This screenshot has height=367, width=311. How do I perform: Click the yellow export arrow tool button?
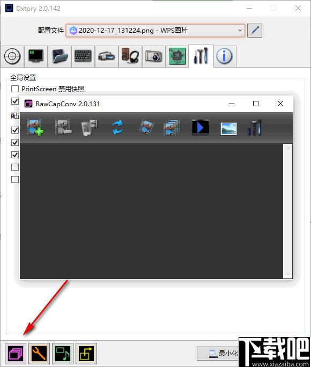click(86, 354)
